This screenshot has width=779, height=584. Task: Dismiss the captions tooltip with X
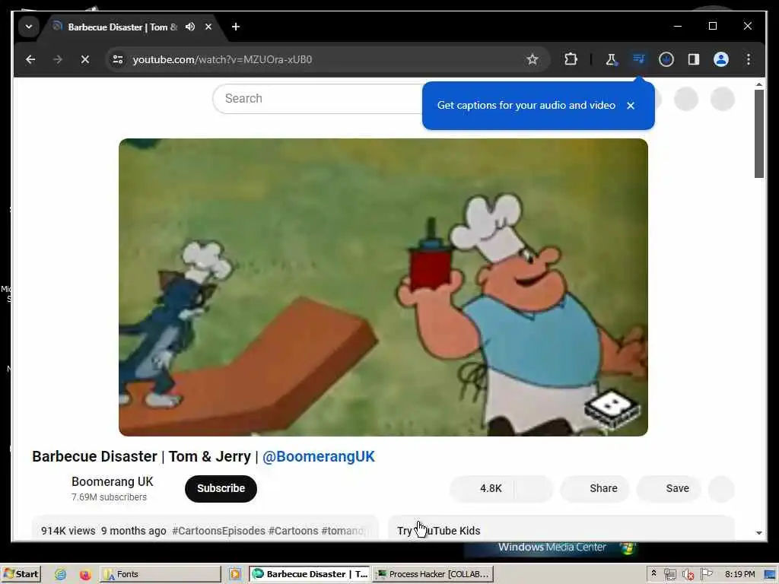(631, 105)
